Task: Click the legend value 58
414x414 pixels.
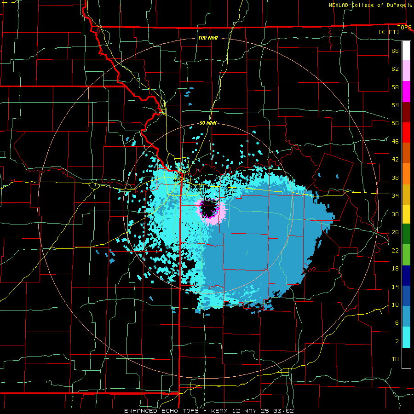Action: 395,87
